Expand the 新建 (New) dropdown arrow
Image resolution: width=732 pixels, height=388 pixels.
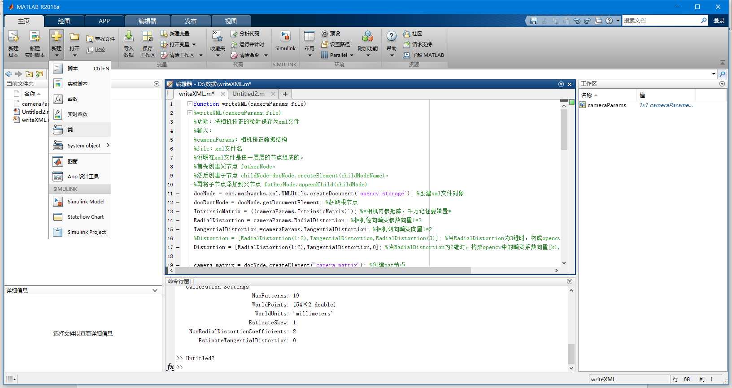coord(57,56)
